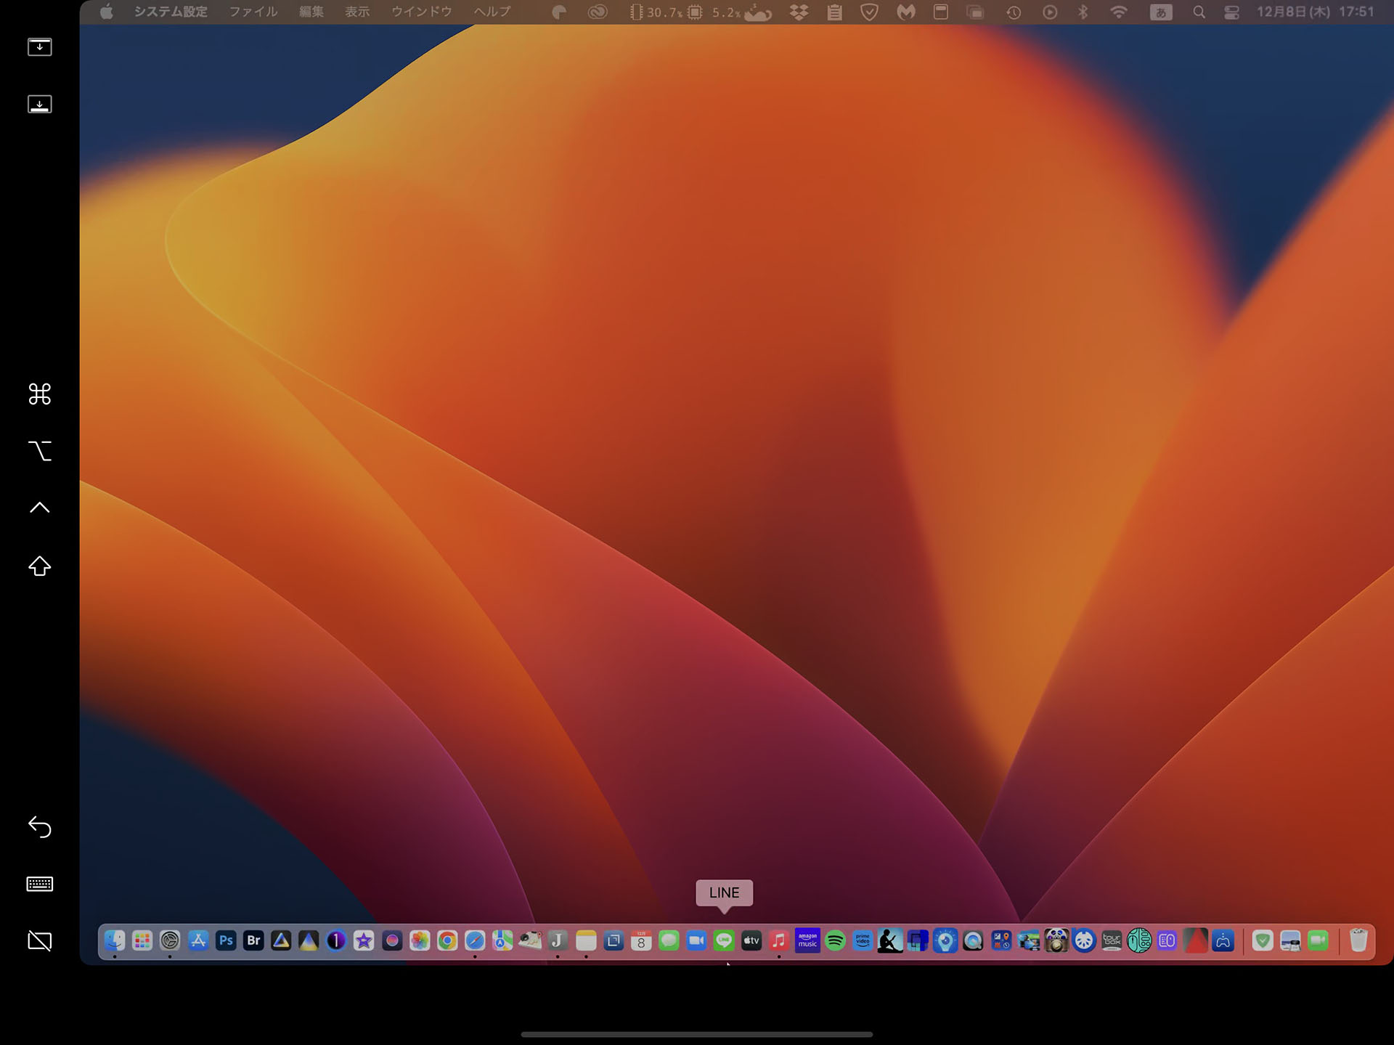Viewport: 1394px width, 1045px height.
Task: Open Control Center from the menu bar
Action: [x=1231, y=12]
